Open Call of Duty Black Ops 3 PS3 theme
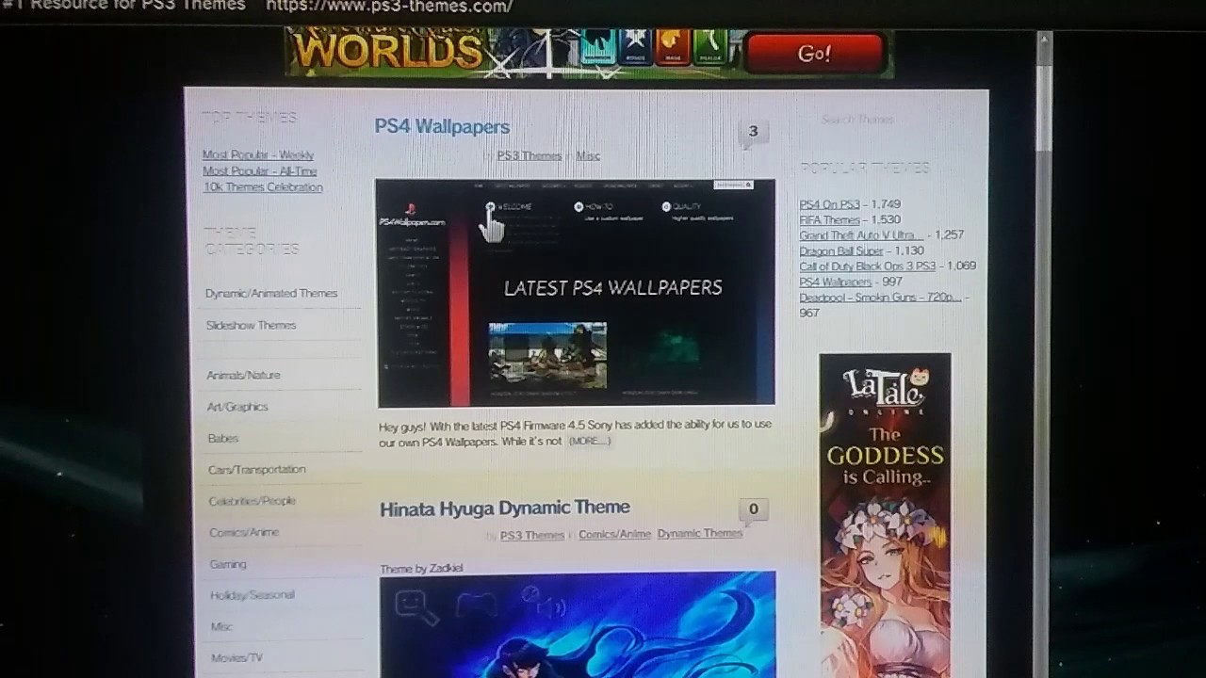 coord(868,266)
